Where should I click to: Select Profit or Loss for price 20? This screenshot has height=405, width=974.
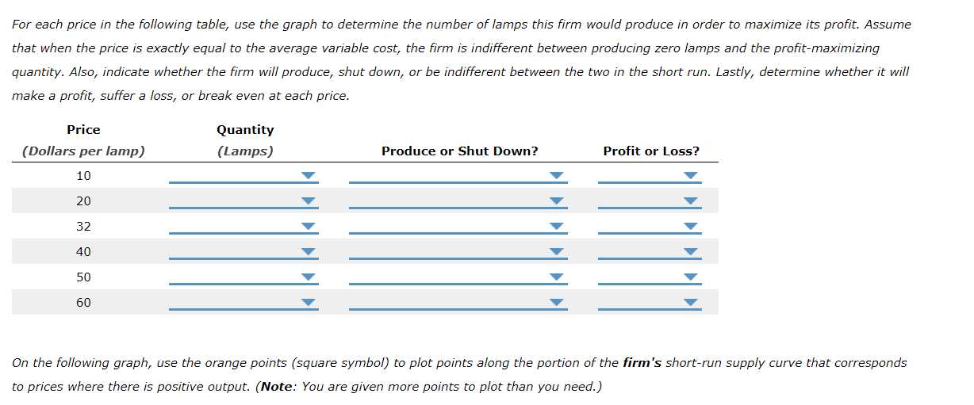pos(650,201)
